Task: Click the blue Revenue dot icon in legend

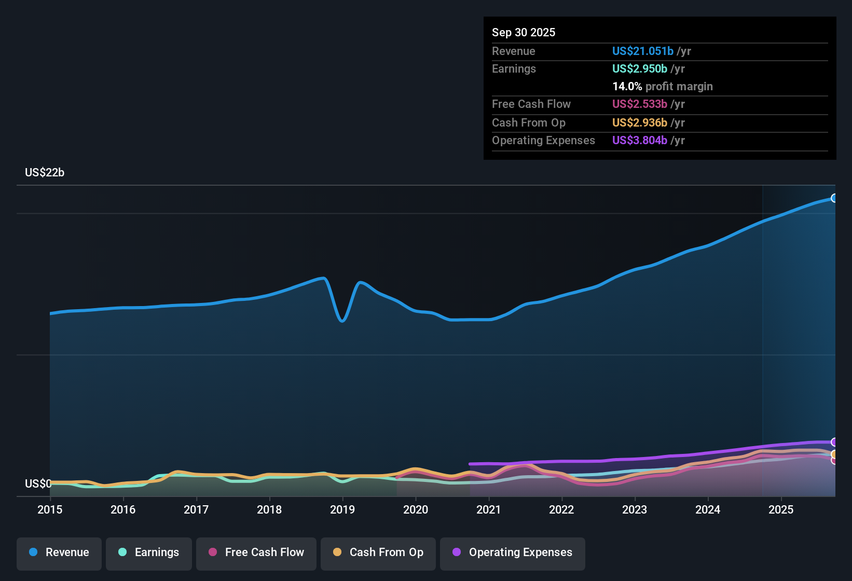Action: 33,552
